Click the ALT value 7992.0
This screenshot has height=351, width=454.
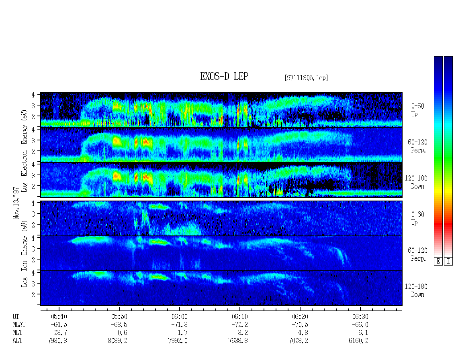tap(178, 341)
